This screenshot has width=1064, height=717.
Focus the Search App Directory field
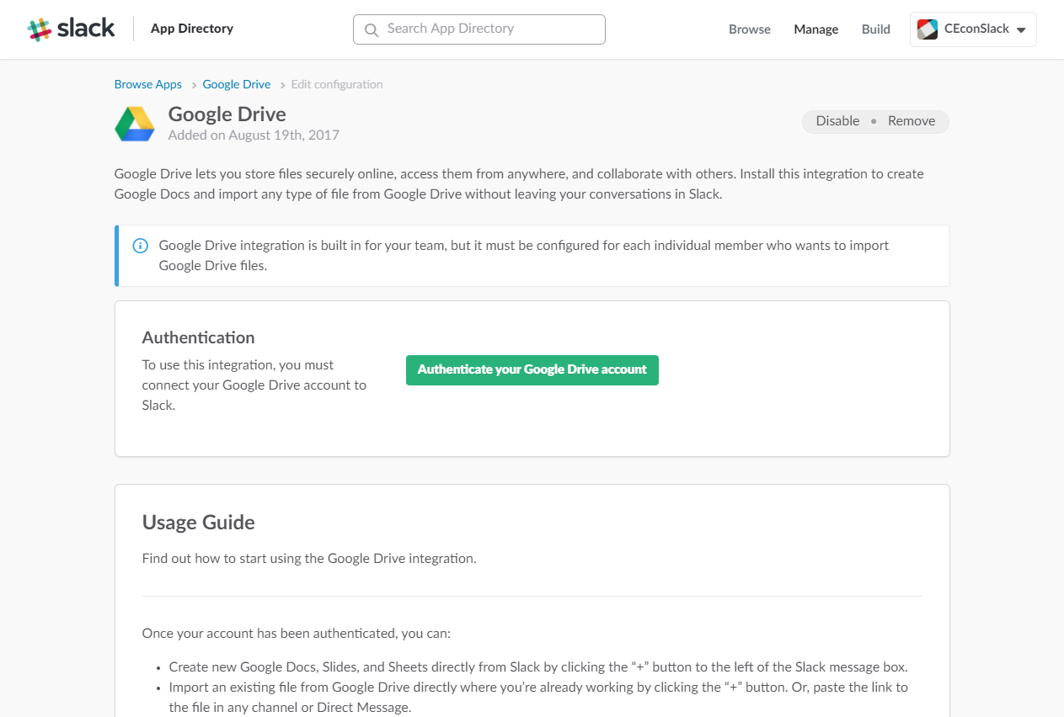[x=479, y=29]
